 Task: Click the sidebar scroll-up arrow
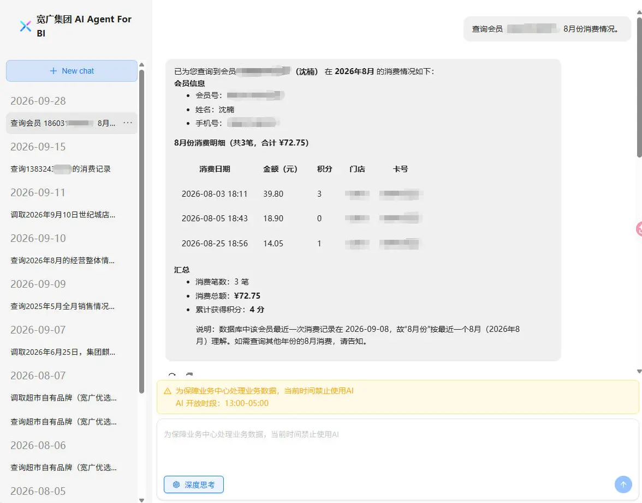click(142, 64)
